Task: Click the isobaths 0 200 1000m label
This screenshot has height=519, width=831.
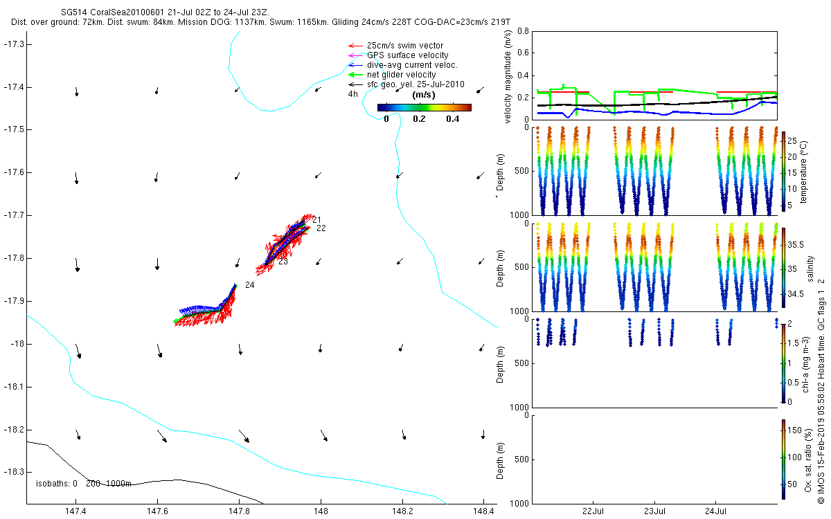Action: pyautogui.click(x=84, y=484)
